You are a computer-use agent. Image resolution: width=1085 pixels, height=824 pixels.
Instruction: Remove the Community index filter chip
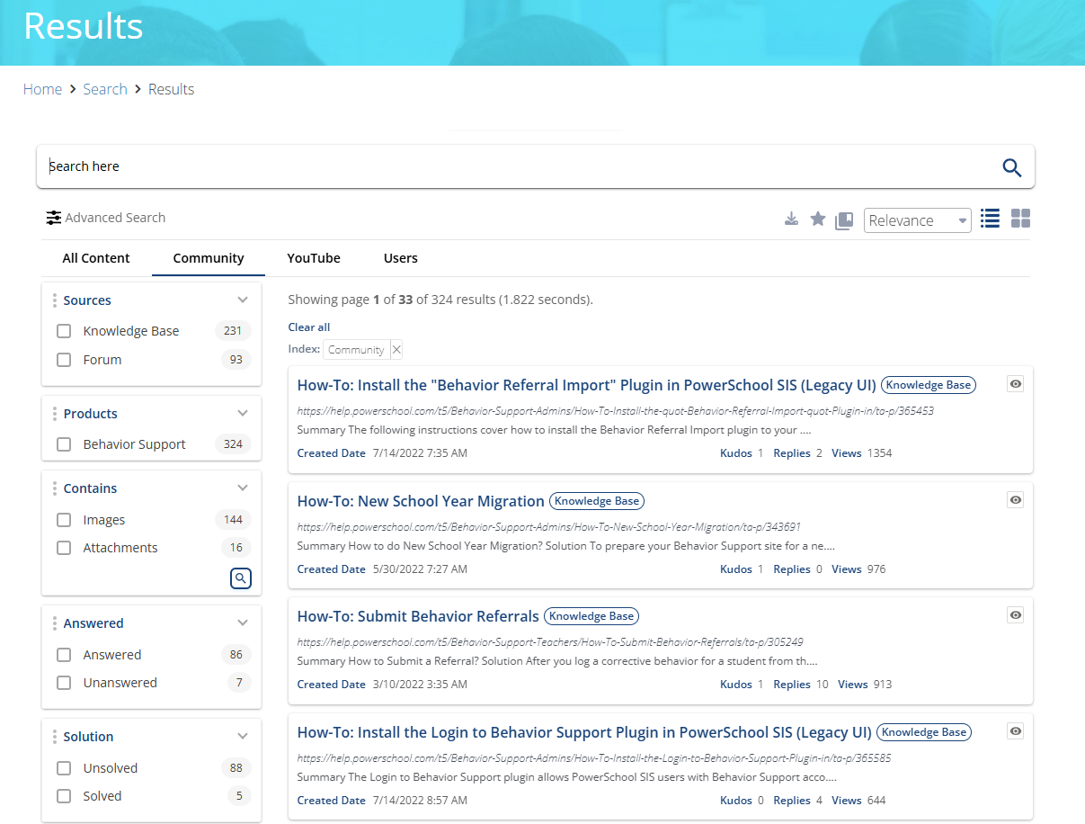[x=396, y=349]
